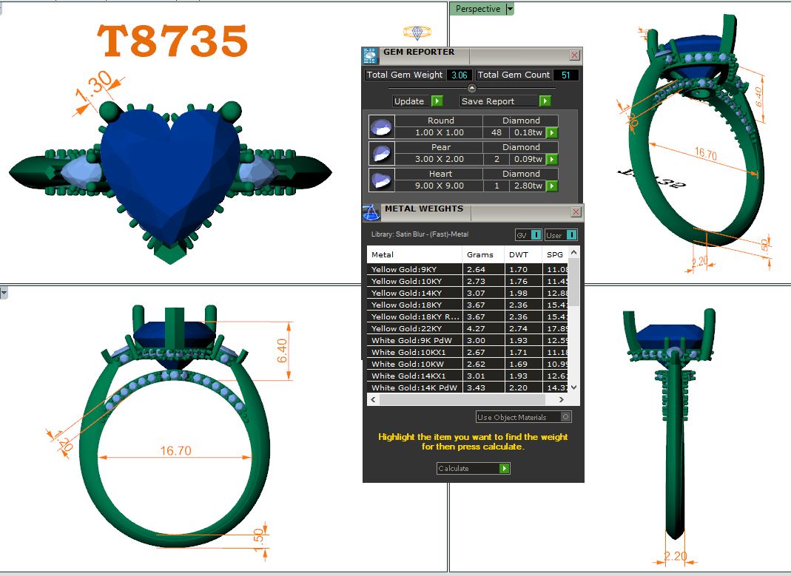This screenshot has width=791, height=576.
Task: Collapse the Gem Reporter summary section
Action: click(x=472, y=88)
